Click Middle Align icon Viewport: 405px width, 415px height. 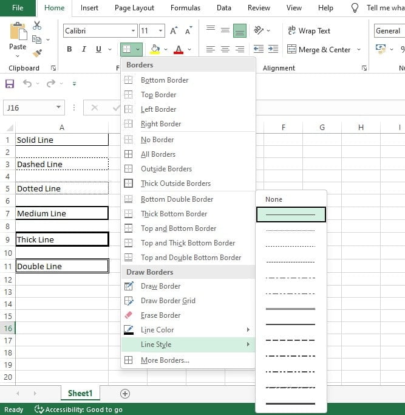225,30
